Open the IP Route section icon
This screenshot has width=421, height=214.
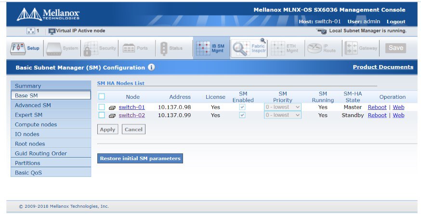click(x=315, y=48)
